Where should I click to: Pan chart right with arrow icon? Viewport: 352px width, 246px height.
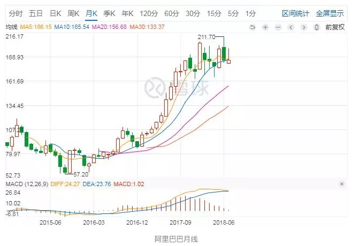tap(304, 27)
